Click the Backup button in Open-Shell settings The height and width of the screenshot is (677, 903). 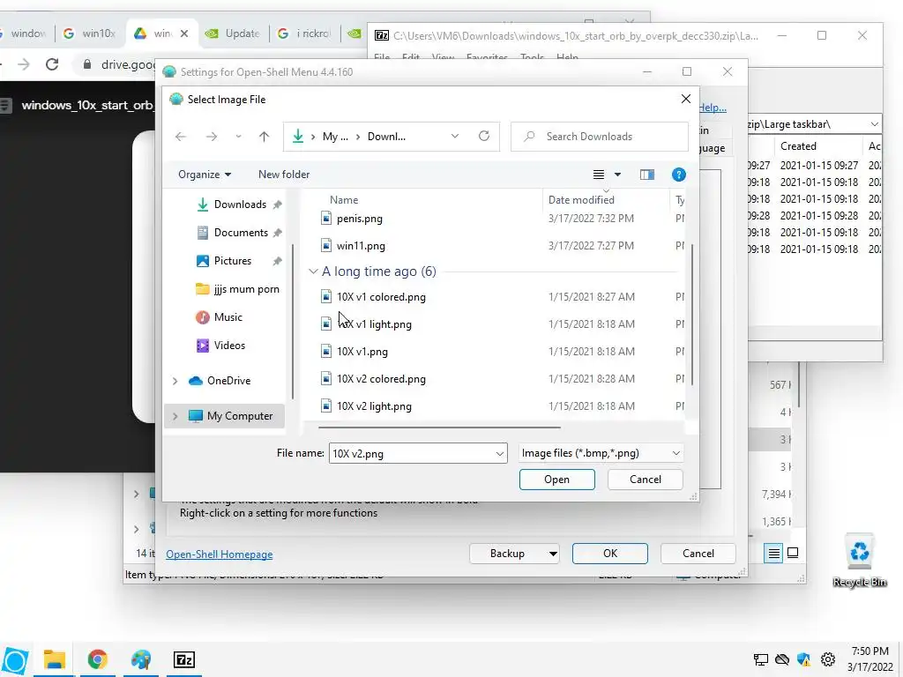(x=507, y=554)
